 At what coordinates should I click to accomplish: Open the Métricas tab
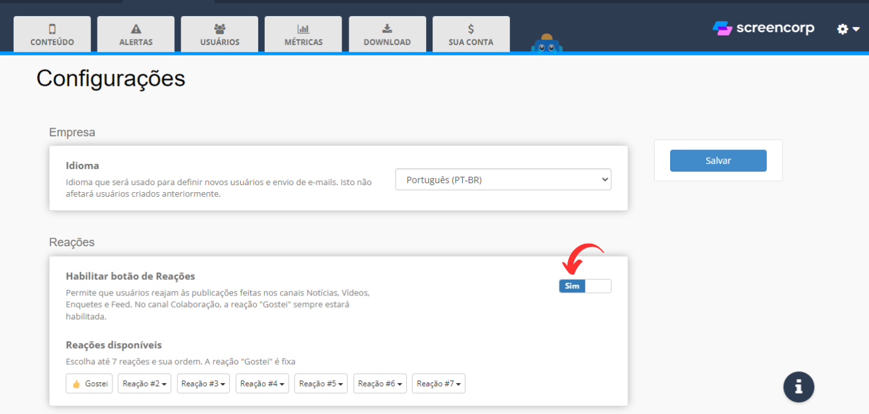(303, 34)
